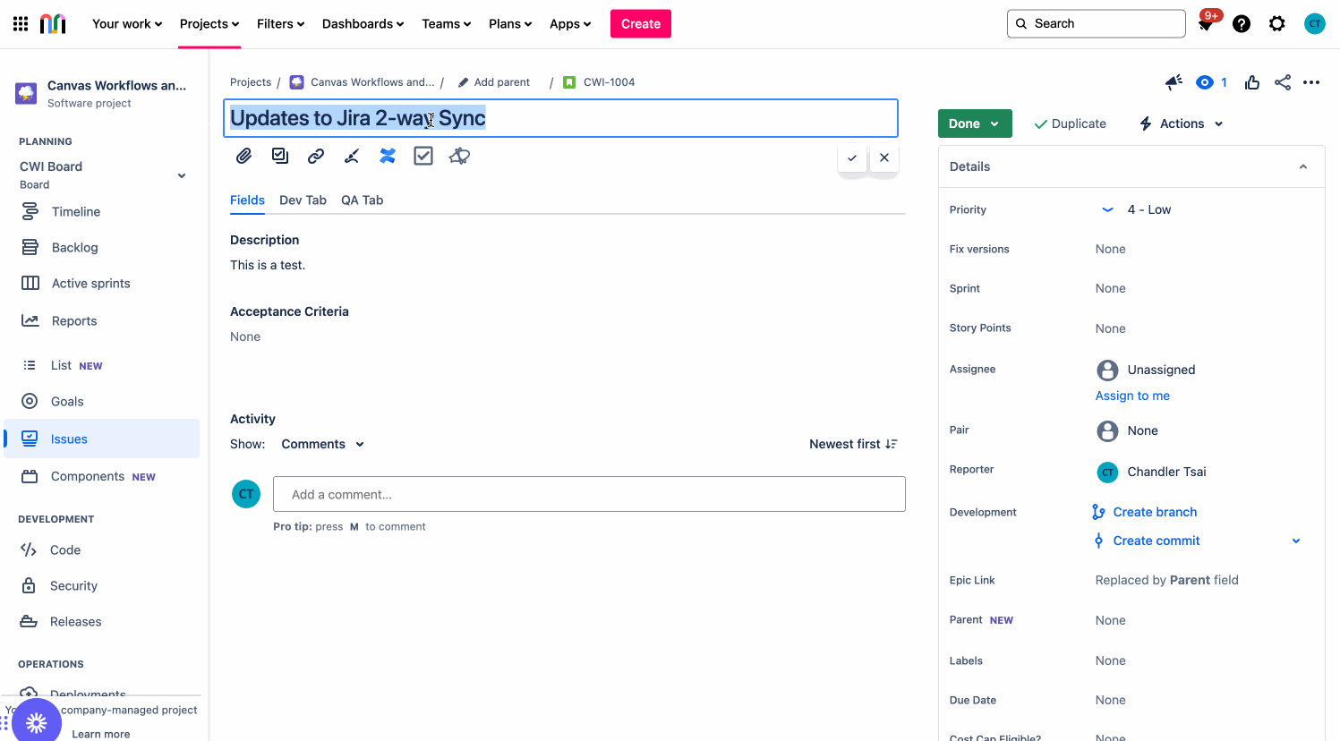Cancel summary edit with X button
Viewport: 1340px width, 741px height.
[x=884, y=158]
